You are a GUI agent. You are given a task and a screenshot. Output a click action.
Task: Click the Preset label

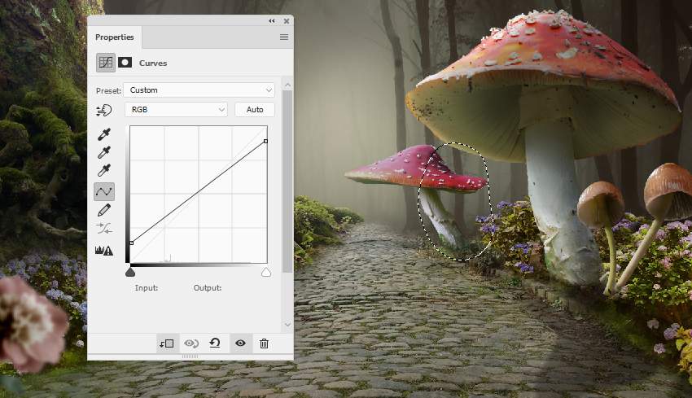pyautogui.click(x=108, y=90)
